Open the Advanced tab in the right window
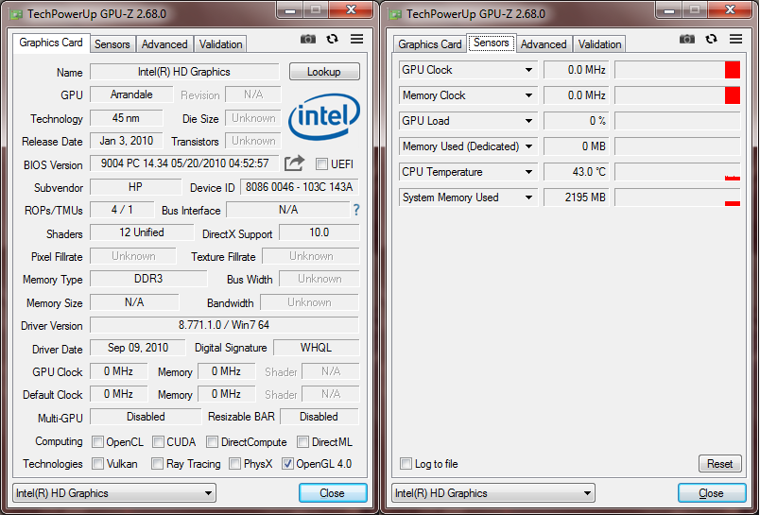 coord(544,44)
